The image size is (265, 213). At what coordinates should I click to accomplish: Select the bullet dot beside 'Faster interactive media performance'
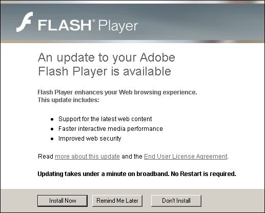(52, 129)
